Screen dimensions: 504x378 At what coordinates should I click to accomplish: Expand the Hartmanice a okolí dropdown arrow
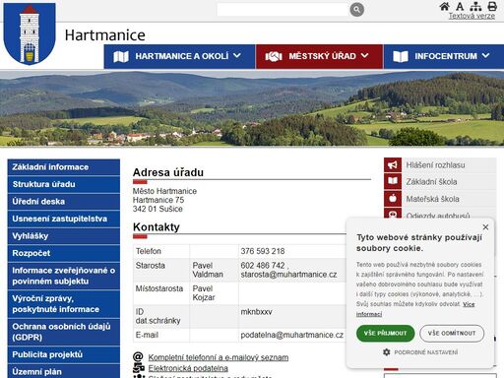237,56
